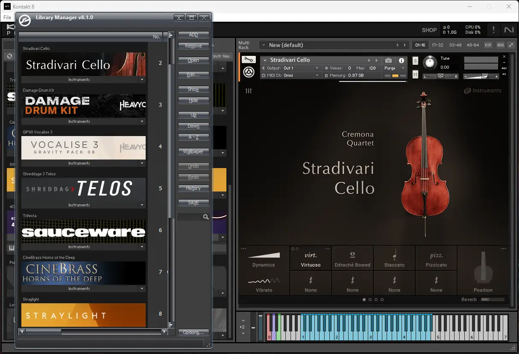Open the Output Out 1 dropdown
This screenshot has height=354, width=519.
point(318,68)
